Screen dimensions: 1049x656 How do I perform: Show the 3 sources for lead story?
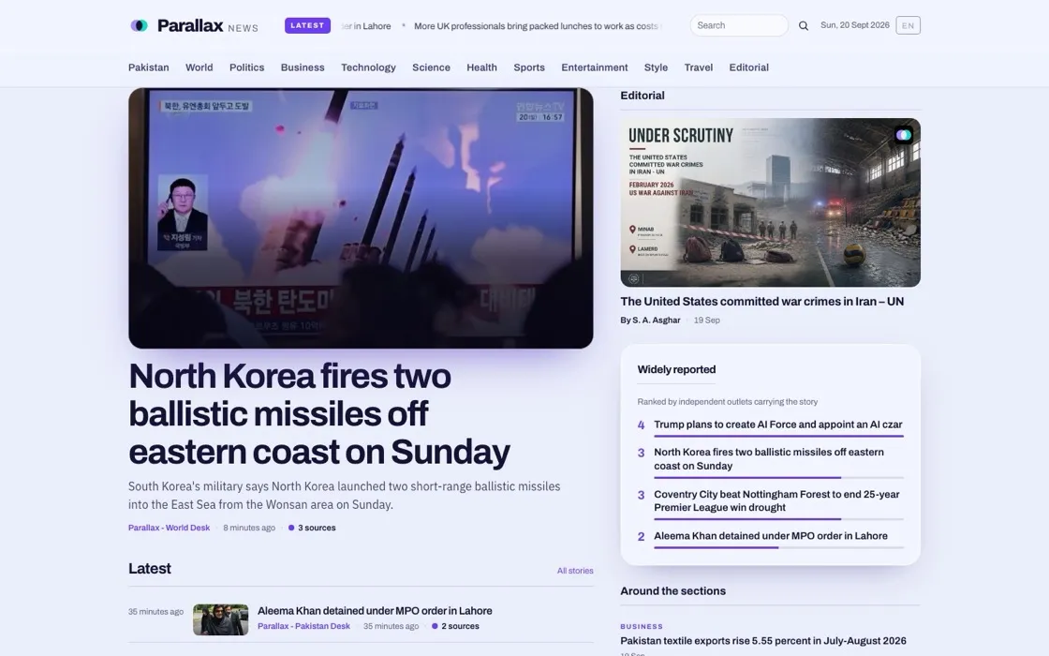coord(312,528)
